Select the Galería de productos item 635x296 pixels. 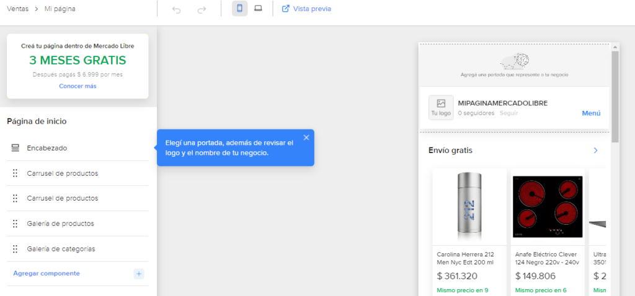(x=78, y=223)
